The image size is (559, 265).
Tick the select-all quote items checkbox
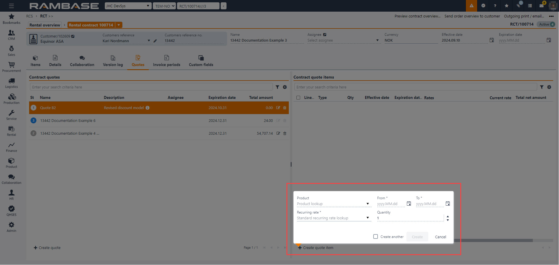[x=298, y=98]
